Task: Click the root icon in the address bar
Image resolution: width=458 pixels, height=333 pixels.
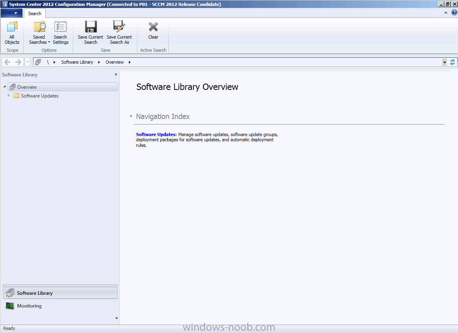Action: coord(38,62)
